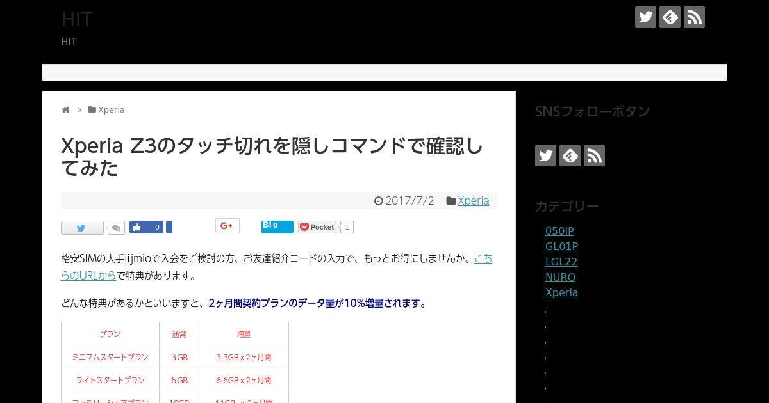Open the RSS feed icon in the header
The image size is (769, 403).
(x=694, y=17)
